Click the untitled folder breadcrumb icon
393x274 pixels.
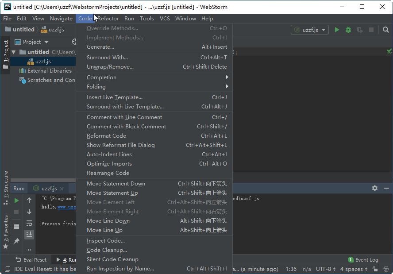8,29
